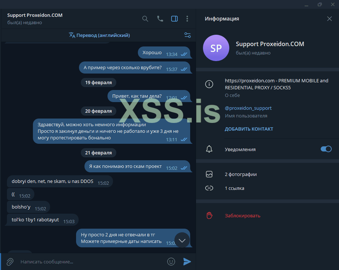Toggle the Уведомления notifications switch
This screenshot has height=270, width=339.
(x=326, y=149)
